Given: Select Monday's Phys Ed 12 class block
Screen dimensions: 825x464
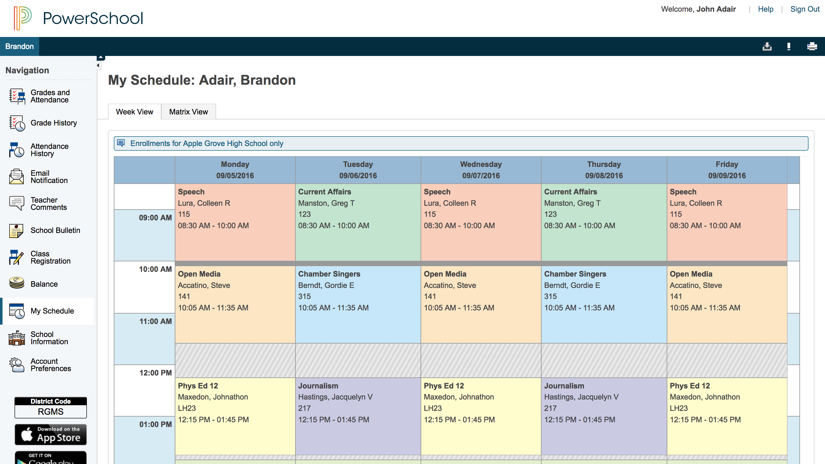Looking at the screenshot, I should click(x=235, y=416).
